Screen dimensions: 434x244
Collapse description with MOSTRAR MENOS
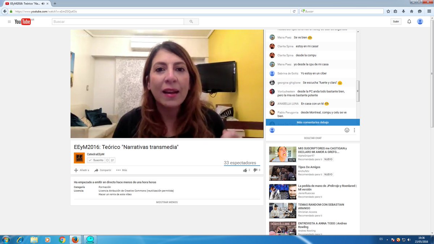tap(167, 202)
